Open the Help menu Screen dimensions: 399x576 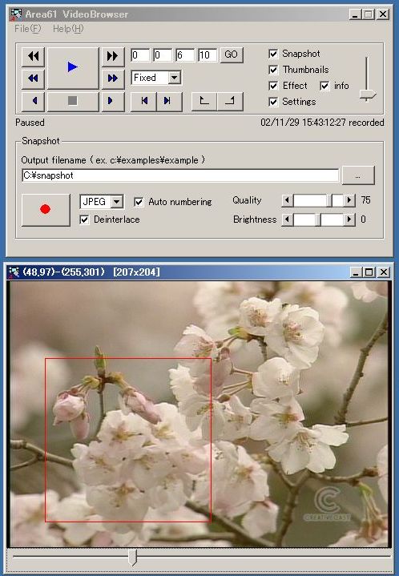click(x=68, y=29)
